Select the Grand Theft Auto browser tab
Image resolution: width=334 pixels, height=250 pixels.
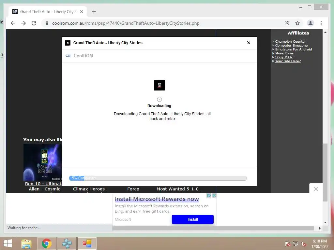tap(47, 12)
